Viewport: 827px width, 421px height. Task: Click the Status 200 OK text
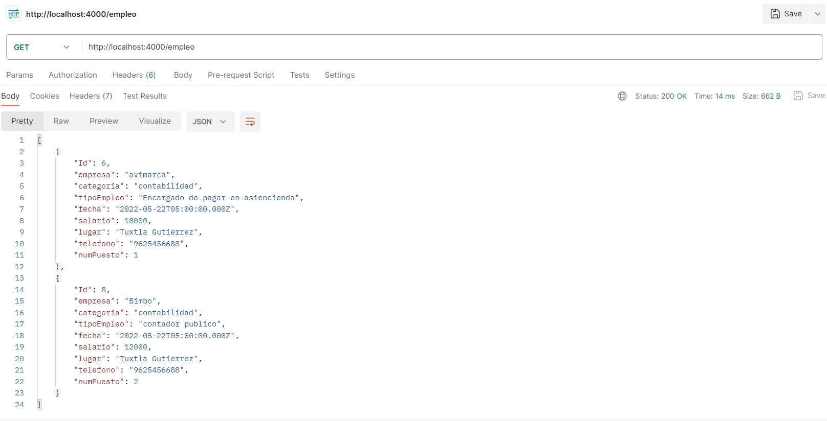(x=661, y=96)
